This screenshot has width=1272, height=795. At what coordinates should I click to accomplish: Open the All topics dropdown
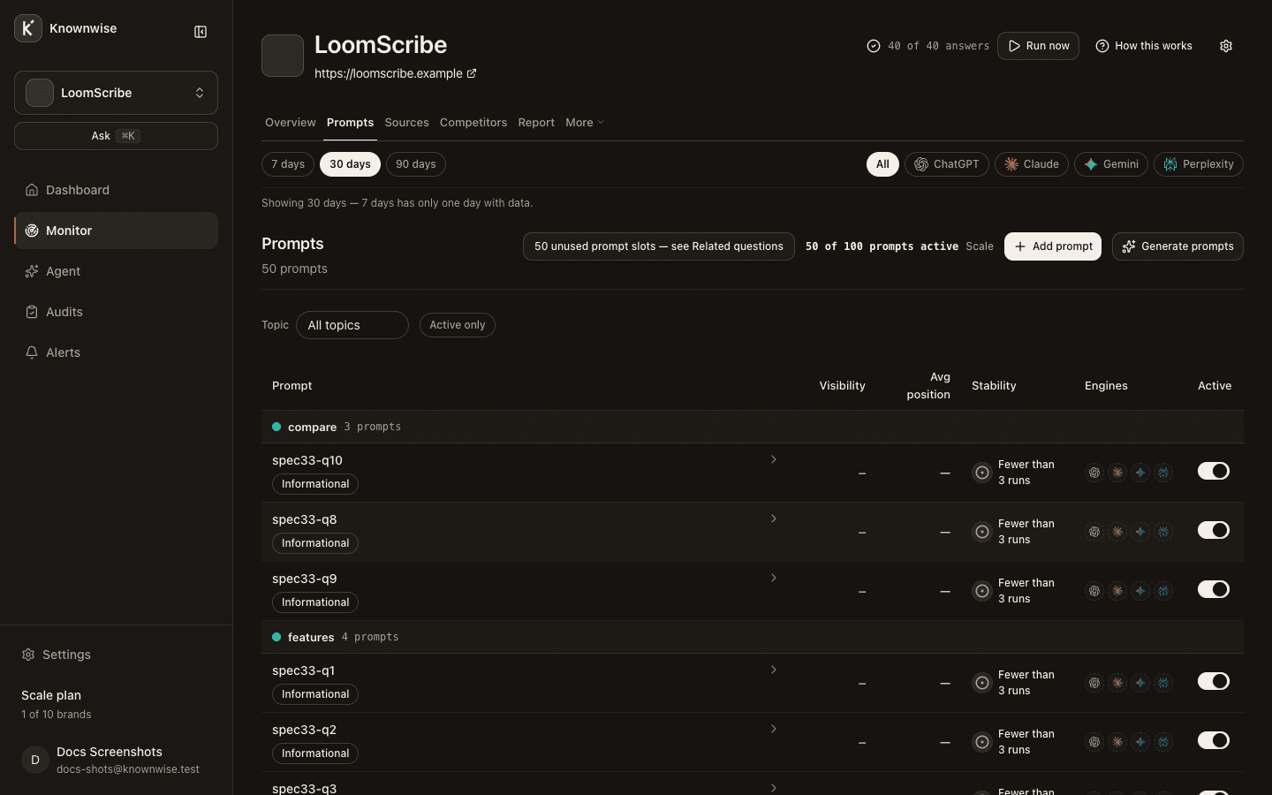tap(352, 325)
